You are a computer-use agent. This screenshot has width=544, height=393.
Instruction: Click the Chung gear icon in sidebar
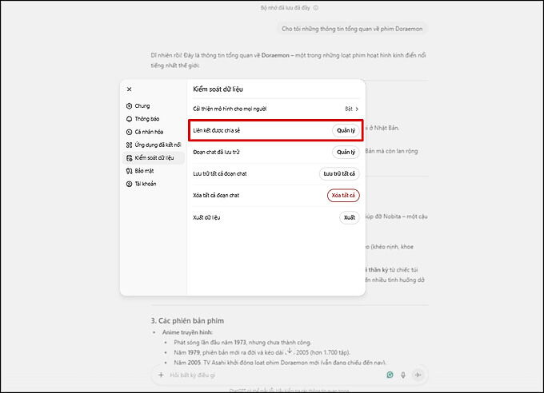[129, 105]
